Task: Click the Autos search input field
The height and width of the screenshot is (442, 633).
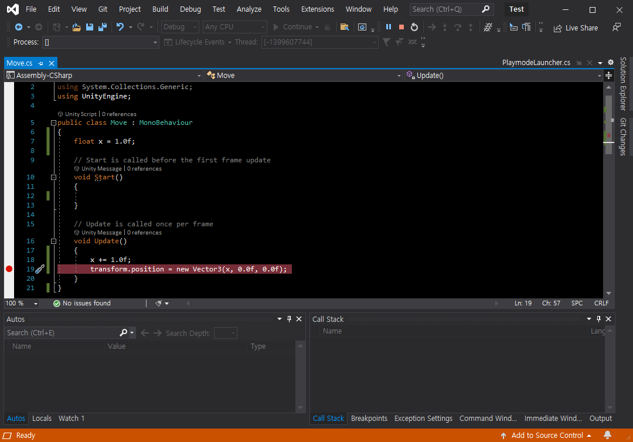Action: tap(62, 333)
